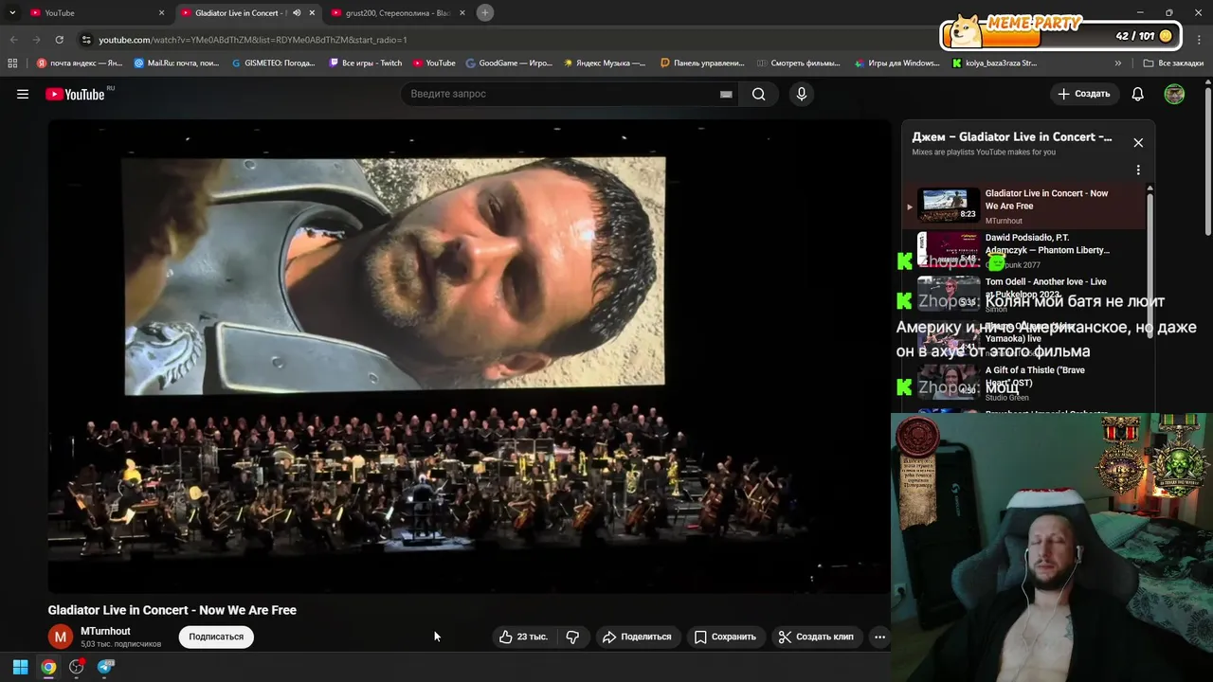Close the grust200 tab
The width and height of the screenshot is (1213, 682).
[462, 12]
